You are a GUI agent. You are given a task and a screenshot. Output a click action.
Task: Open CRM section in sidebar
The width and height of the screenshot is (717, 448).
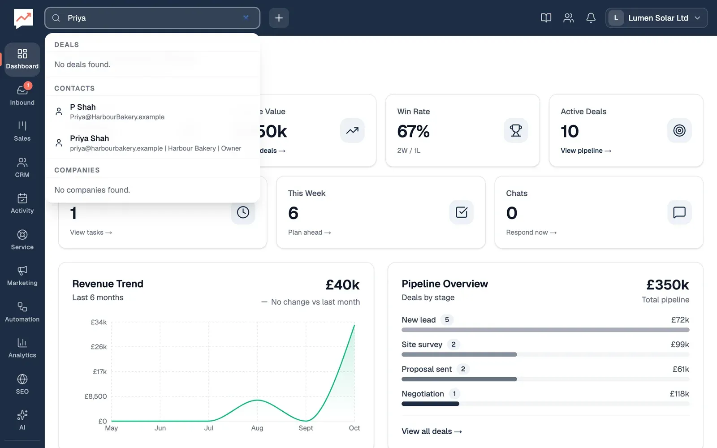(22, 168)
